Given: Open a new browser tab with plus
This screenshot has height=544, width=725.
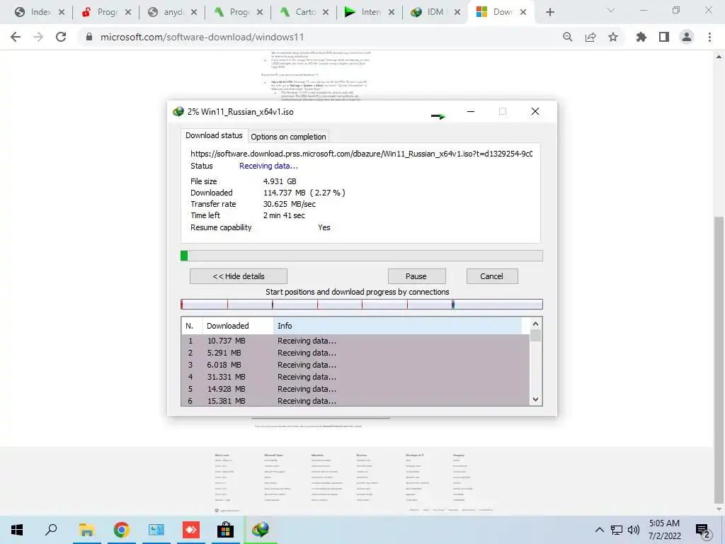Looking at the screenshot, I should tap(549, 13).
